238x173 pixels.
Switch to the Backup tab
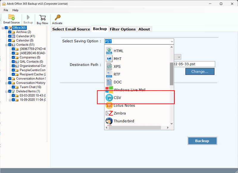click(x=100, y=29)
